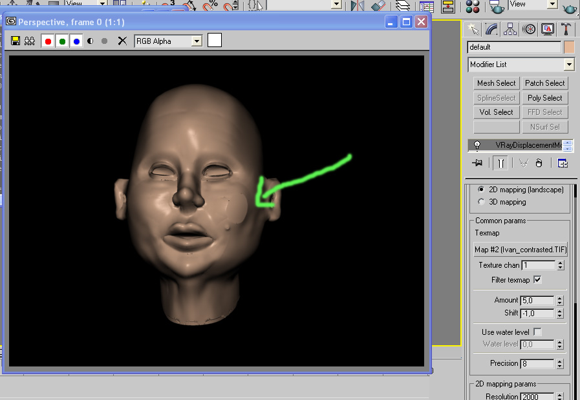Click the Precision value field
The height and width of the screenshot is (400, 580).
[x=537, y=363]
